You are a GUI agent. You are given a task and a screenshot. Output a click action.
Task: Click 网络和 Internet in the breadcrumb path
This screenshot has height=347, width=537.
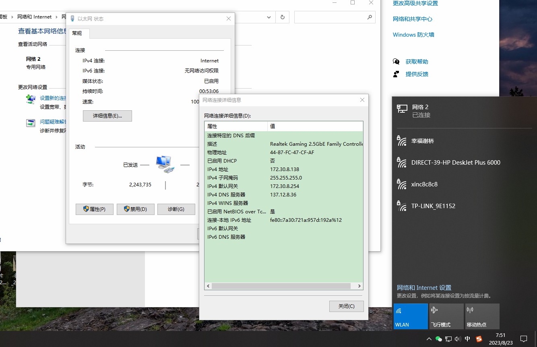tap(34, 17)
